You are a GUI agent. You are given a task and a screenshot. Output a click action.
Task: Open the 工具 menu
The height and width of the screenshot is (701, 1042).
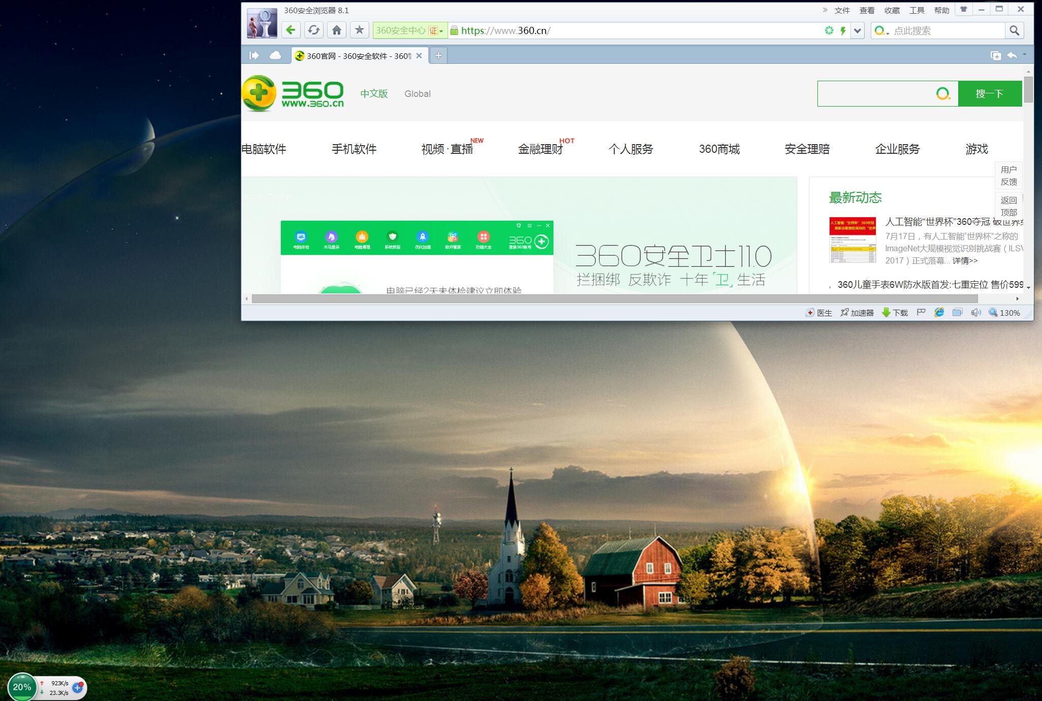point(917,10)
